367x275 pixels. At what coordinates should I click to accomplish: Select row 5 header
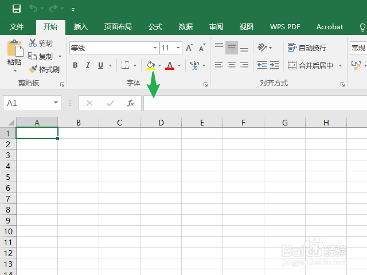(x=8, y=177)
